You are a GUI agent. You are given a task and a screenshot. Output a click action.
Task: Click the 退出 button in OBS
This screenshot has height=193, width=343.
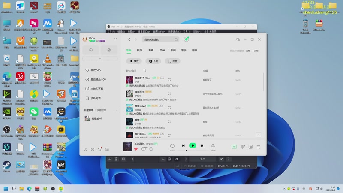coord(202,159)
